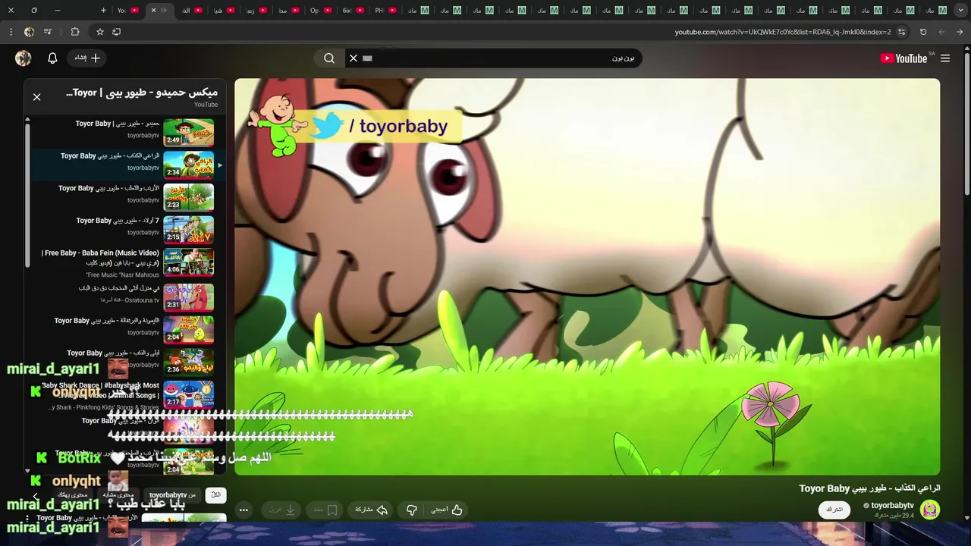This screenshot has height=546, width=971.
Task: Switch to the "6ix" browser tab
Action: (354, 11)
